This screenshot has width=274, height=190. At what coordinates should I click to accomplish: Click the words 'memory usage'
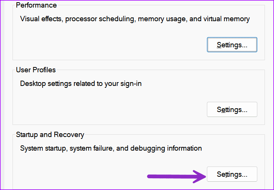(x=162, y=19)
